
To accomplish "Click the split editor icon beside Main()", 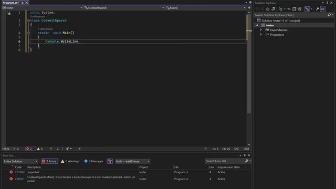I will click(249, 8).
